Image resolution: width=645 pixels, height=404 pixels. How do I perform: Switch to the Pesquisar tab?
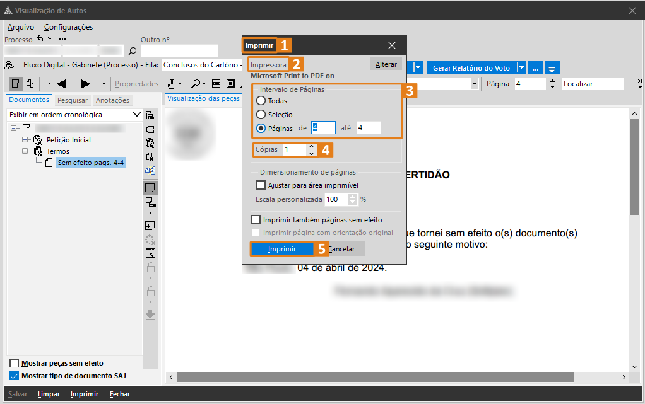click(x=73, y=100)
